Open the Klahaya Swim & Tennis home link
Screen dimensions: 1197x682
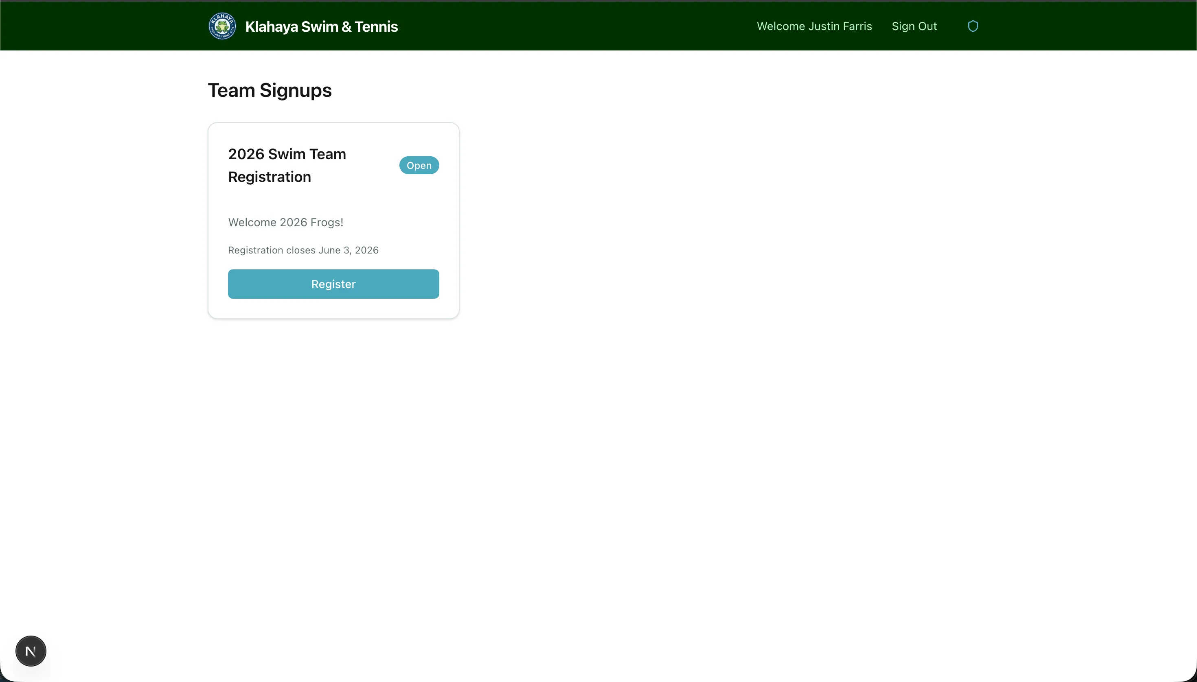coord(322,26)
